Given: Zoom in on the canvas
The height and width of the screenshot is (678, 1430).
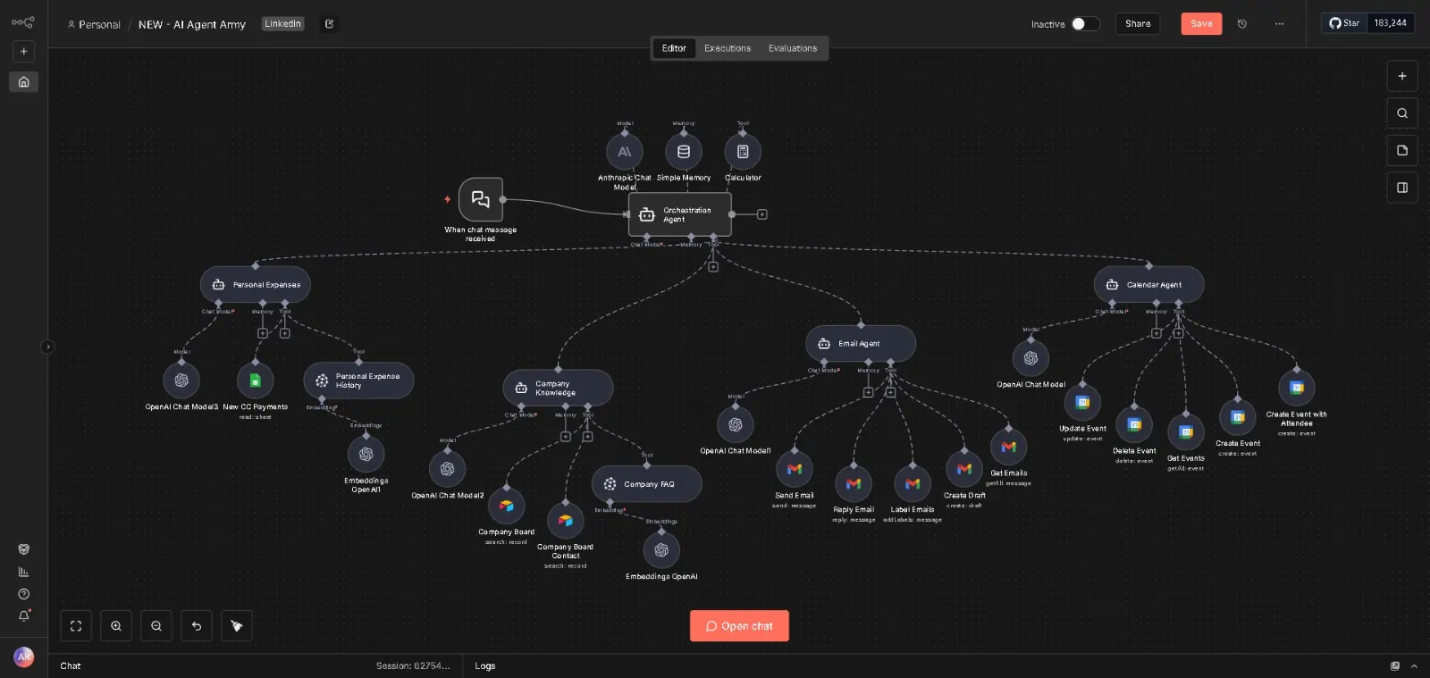Looking at the screenshot, I should point(116,626).
